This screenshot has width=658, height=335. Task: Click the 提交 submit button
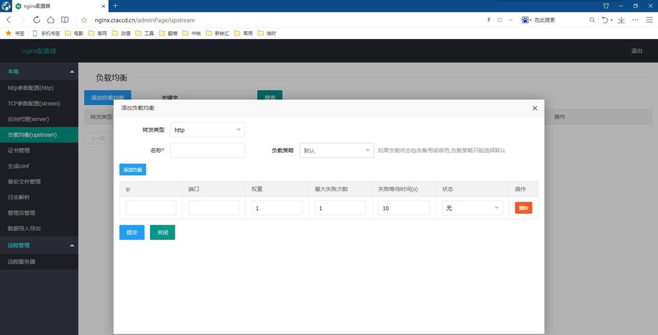[132, 232]
